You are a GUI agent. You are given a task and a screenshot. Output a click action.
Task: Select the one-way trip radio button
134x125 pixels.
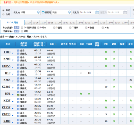3,10
